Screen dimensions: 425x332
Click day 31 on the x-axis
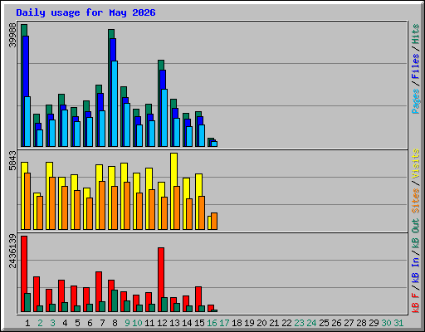[x=398, y=323]
